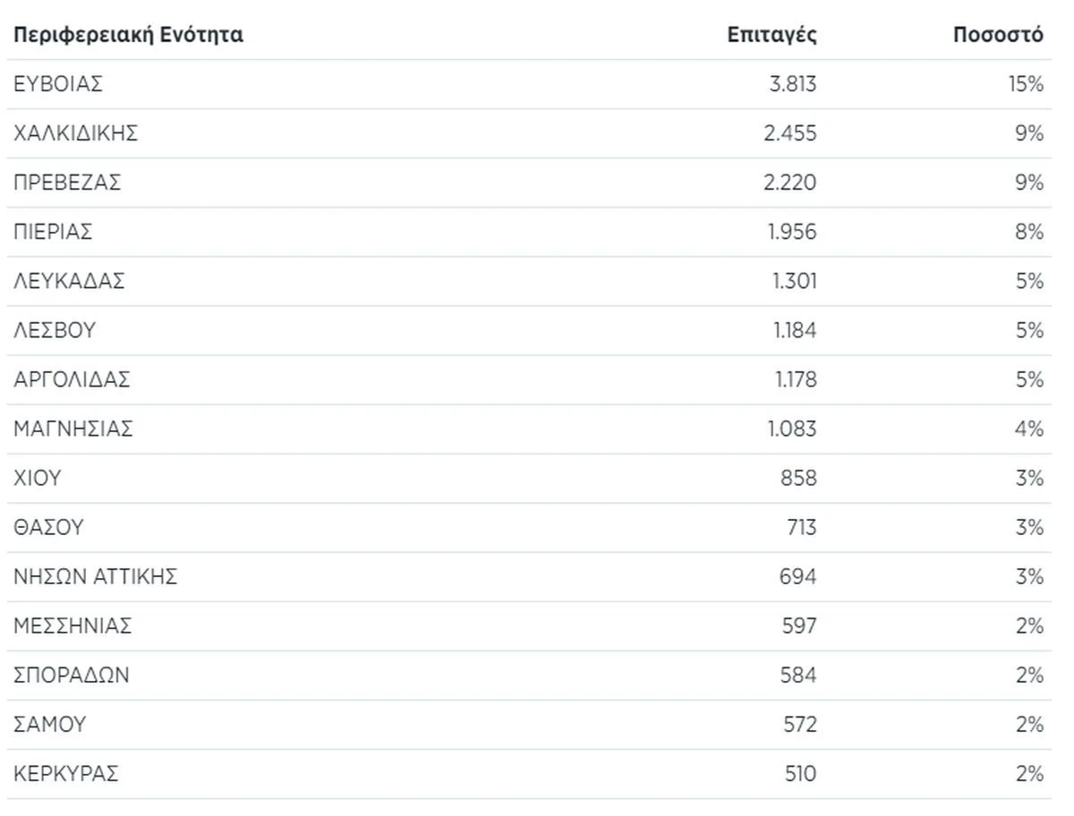Click the Ποσοστό column header

point(998,36)
